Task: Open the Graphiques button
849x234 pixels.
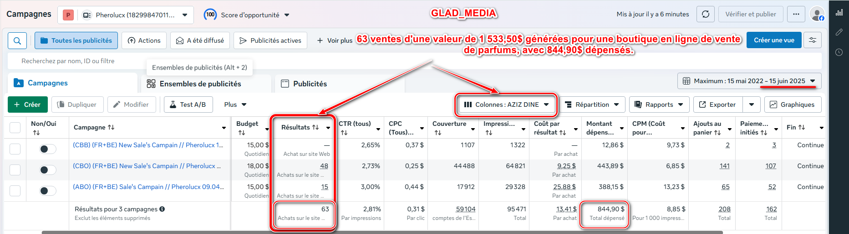Action: [793, 105]
